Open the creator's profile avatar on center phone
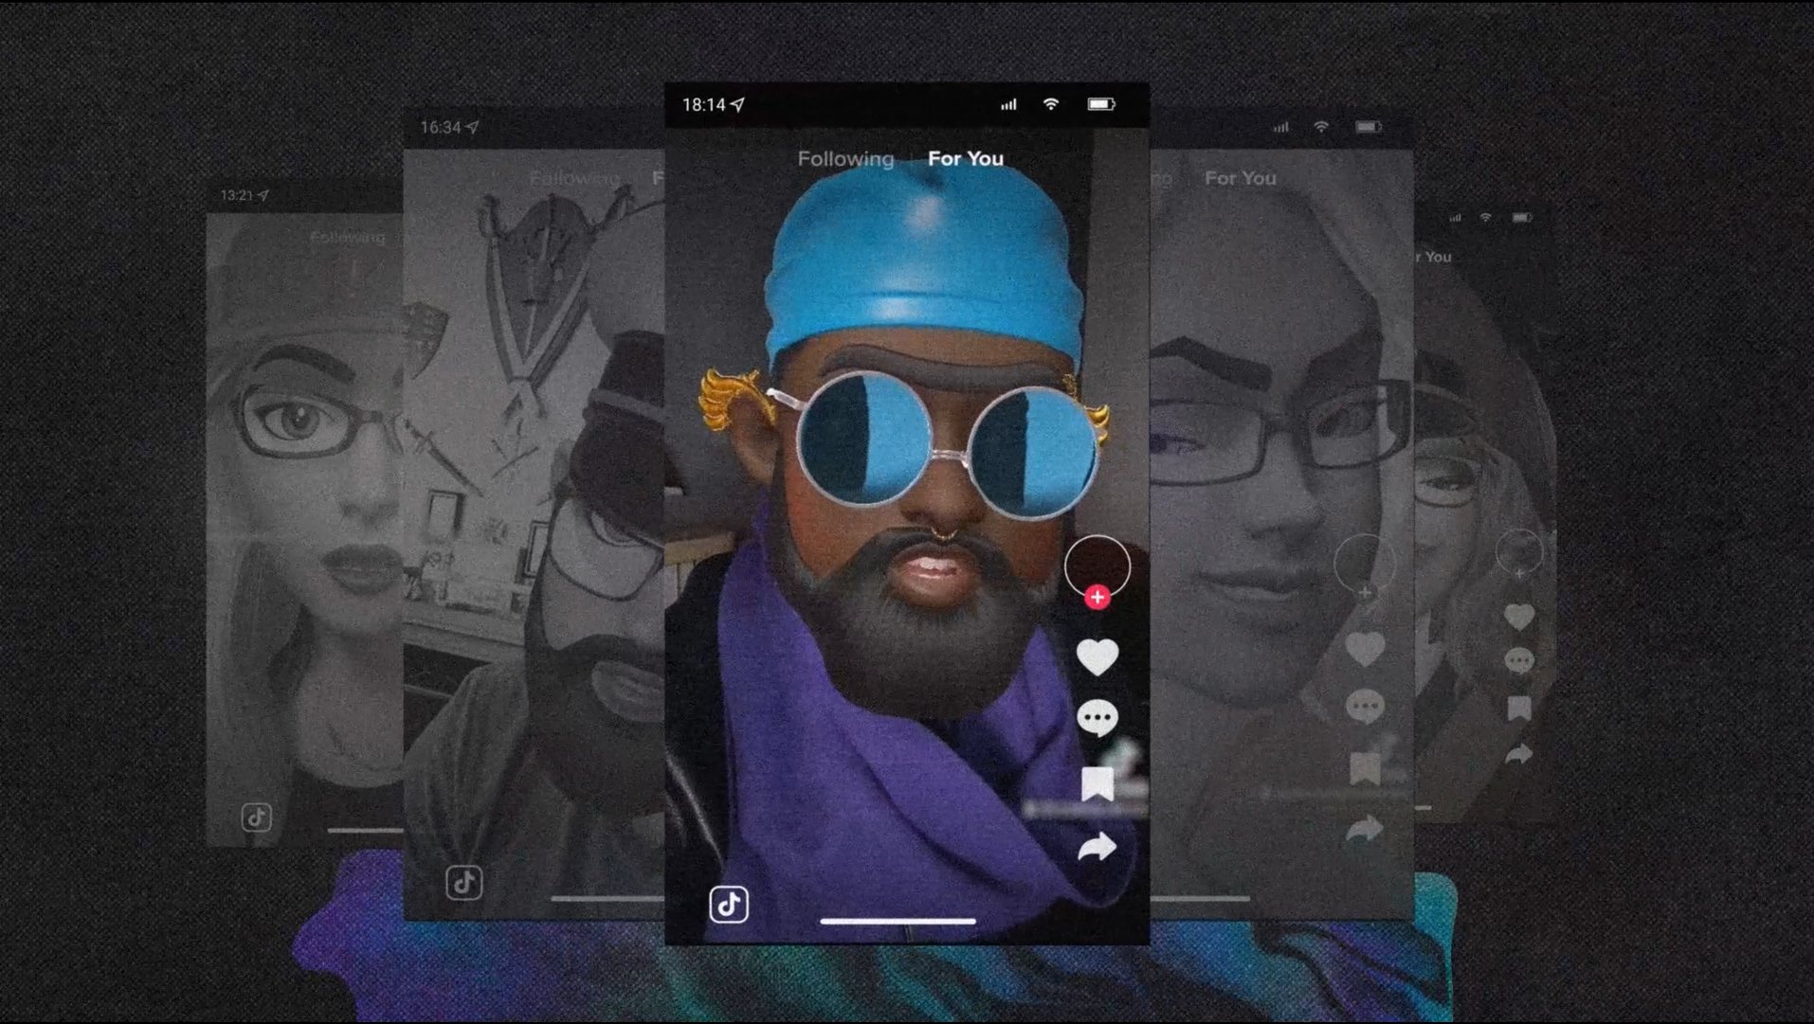This screenshot has height=1024, width=1814. point(1097,565)
